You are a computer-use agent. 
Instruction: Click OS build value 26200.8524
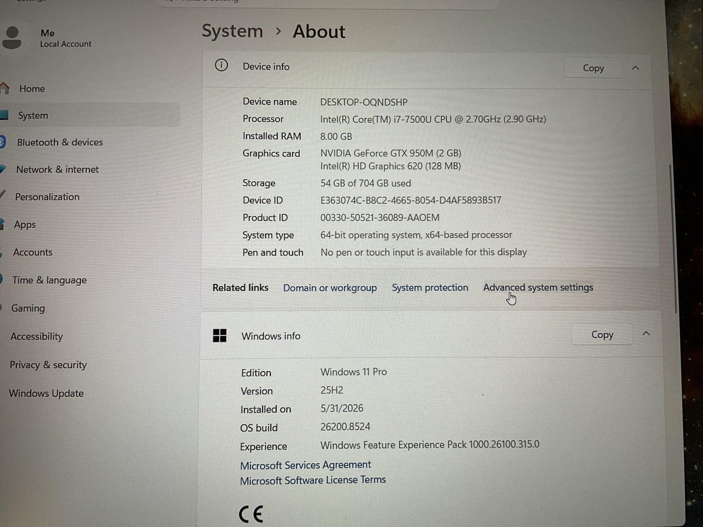[345, 427]
